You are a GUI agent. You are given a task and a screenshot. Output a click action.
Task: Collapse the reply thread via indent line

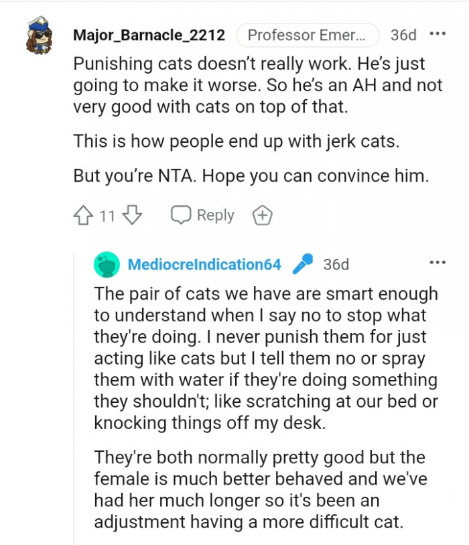[x=76, y=402]
